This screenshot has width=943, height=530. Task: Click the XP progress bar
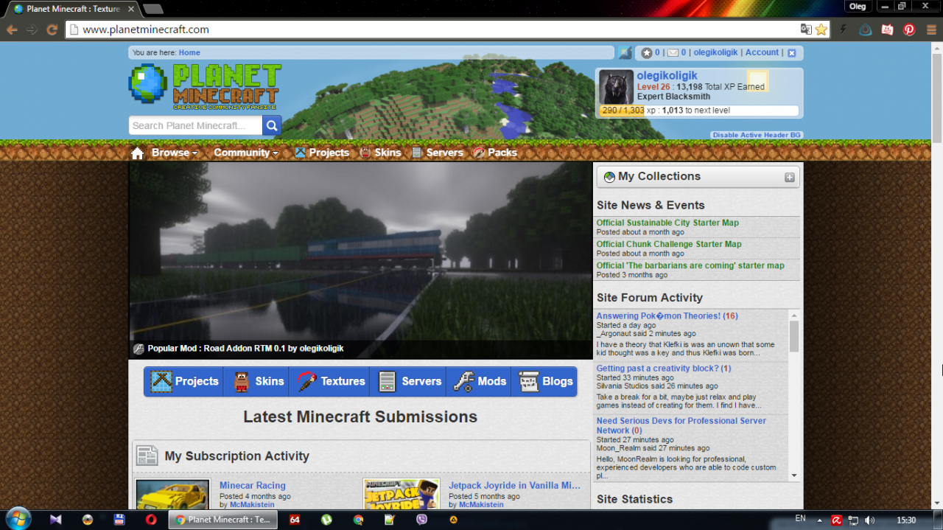point(698,111)
